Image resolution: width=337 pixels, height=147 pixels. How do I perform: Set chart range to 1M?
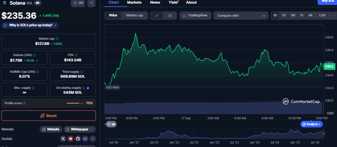(293, 15)
